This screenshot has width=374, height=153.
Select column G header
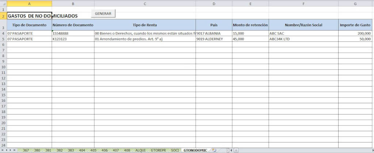pyautogui.click(x=355, y=4)
